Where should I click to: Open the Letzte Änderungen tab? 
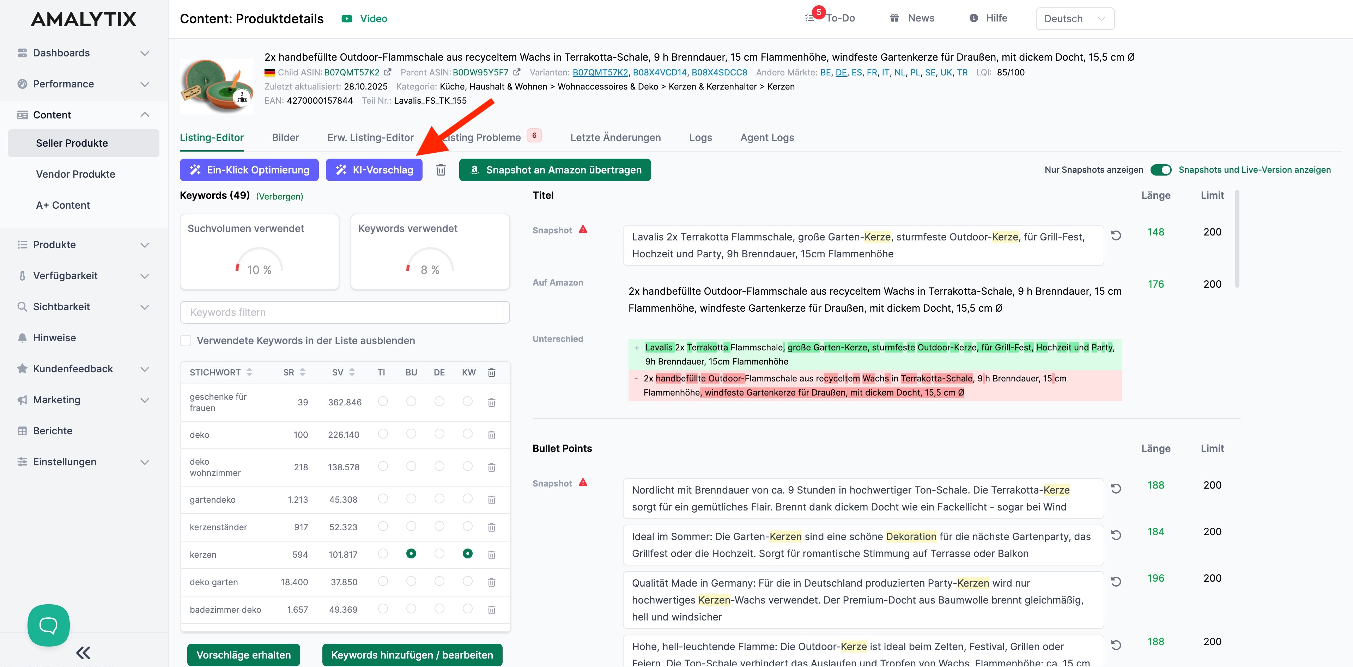tap(615, 137)
